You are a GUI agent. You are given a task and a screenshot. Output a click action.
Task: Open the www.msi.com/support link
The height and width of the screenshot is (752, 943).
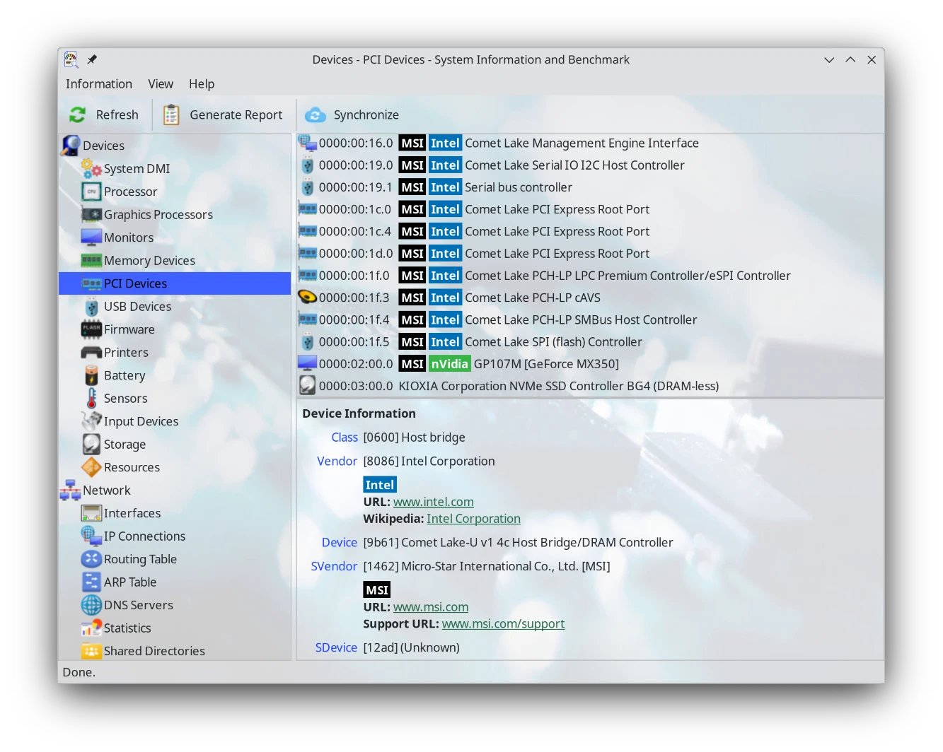click(x=503, y=624)
